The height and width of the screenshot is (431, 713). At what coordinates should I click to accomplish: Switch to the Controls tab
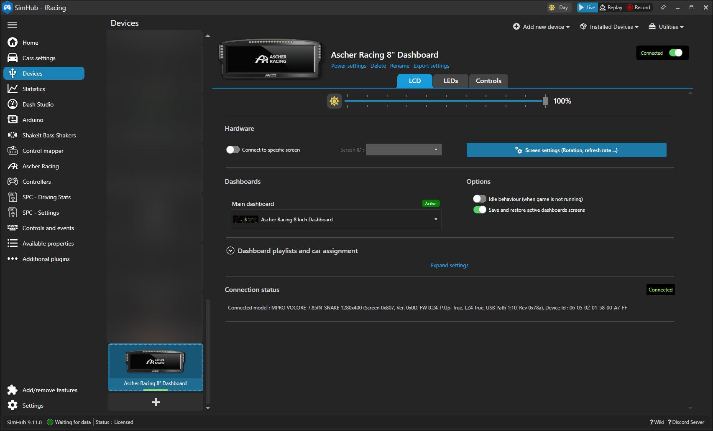(488, 81)
